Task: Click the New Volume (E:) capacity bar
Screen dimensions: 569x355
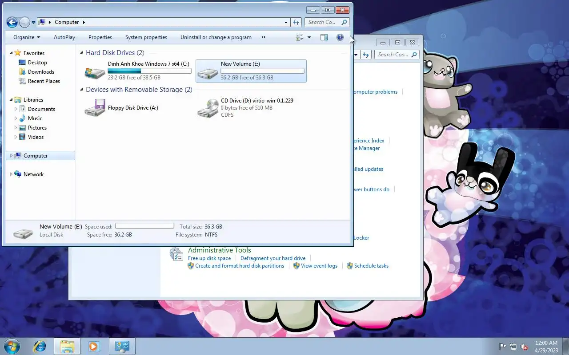Action: tap(262, 71)
